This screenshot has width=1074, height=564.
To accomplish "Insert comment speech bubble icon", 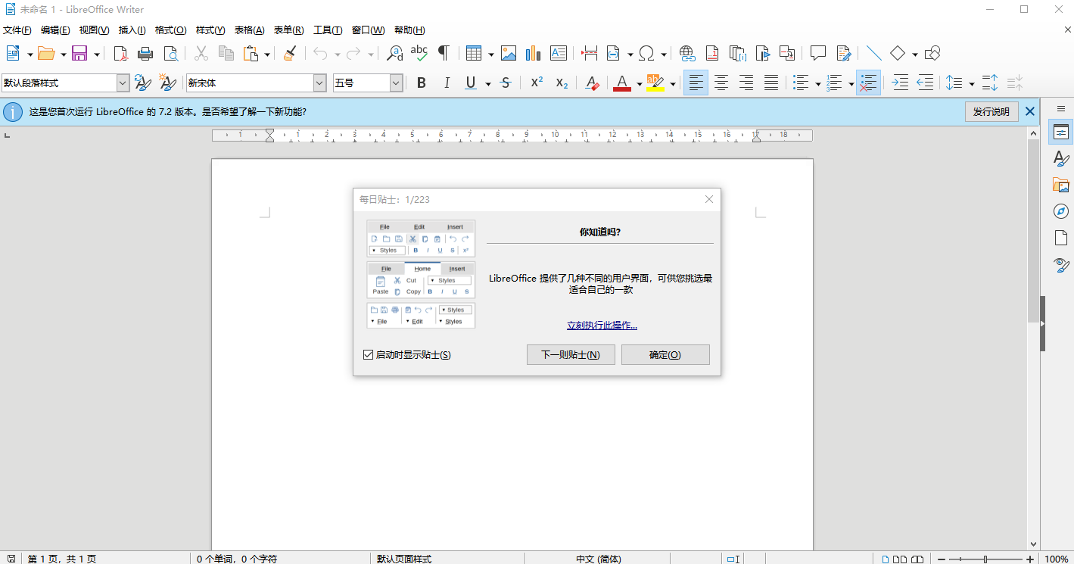I will click(818, 53).
